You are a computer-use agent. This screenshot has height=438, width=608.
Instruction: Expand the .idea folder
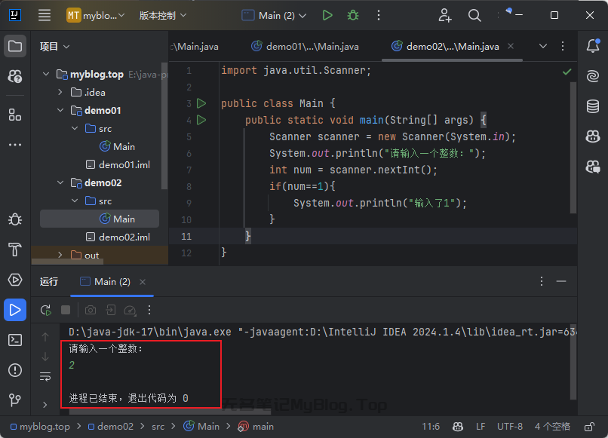pos(60,92)
